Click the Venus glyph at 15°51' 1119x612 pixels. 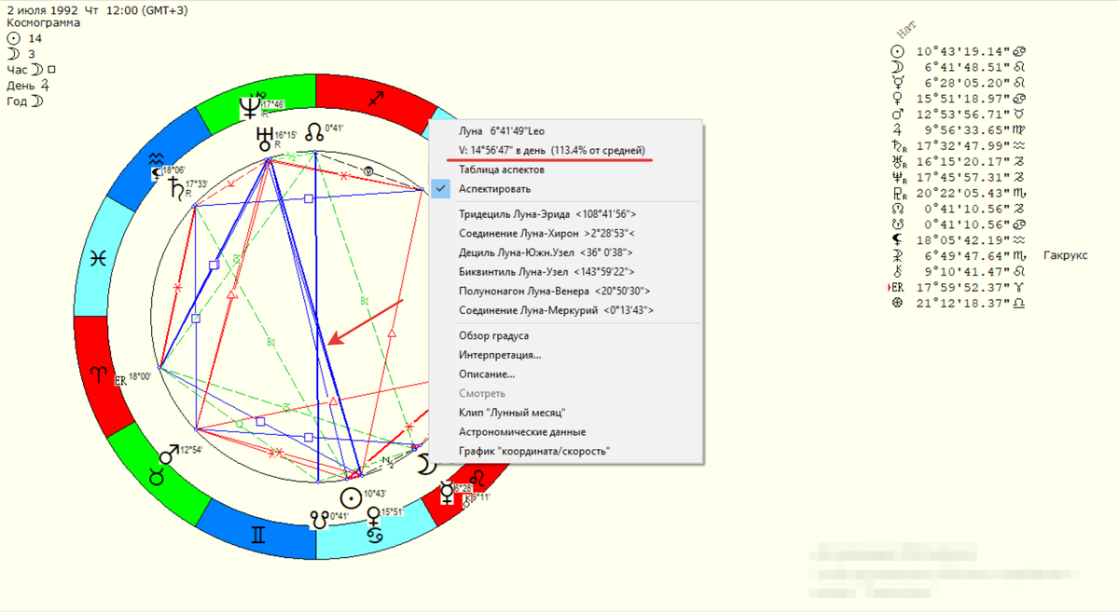(375, 515)
